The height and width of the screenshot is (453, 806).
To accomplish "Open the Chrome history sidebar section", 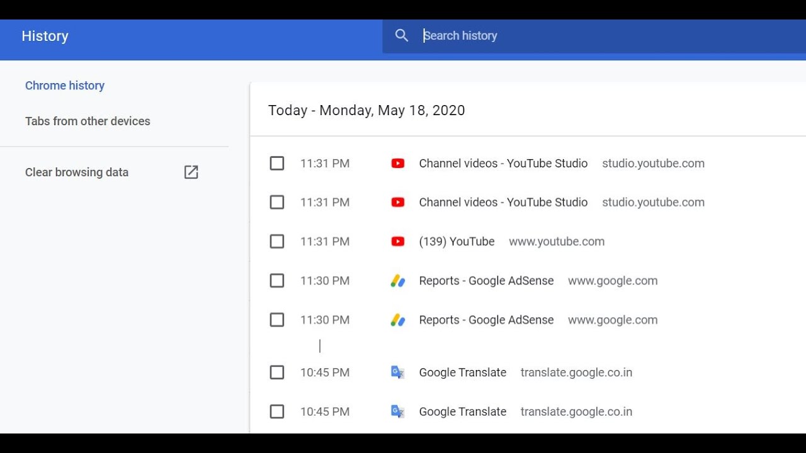I will (65, 86).
